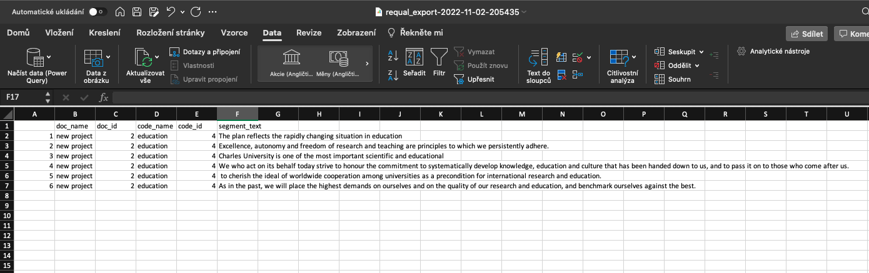Click the Name Box stepper arrows
Image resolution: width=869 pixels, height=273 pixels.
tap(48, 97)
